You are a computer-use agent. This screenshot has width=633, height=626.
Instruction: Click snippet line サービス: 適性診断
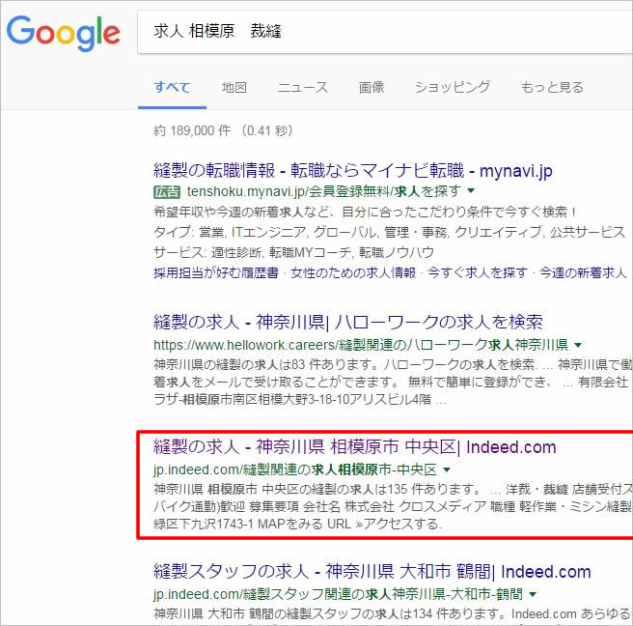[294, 252]
